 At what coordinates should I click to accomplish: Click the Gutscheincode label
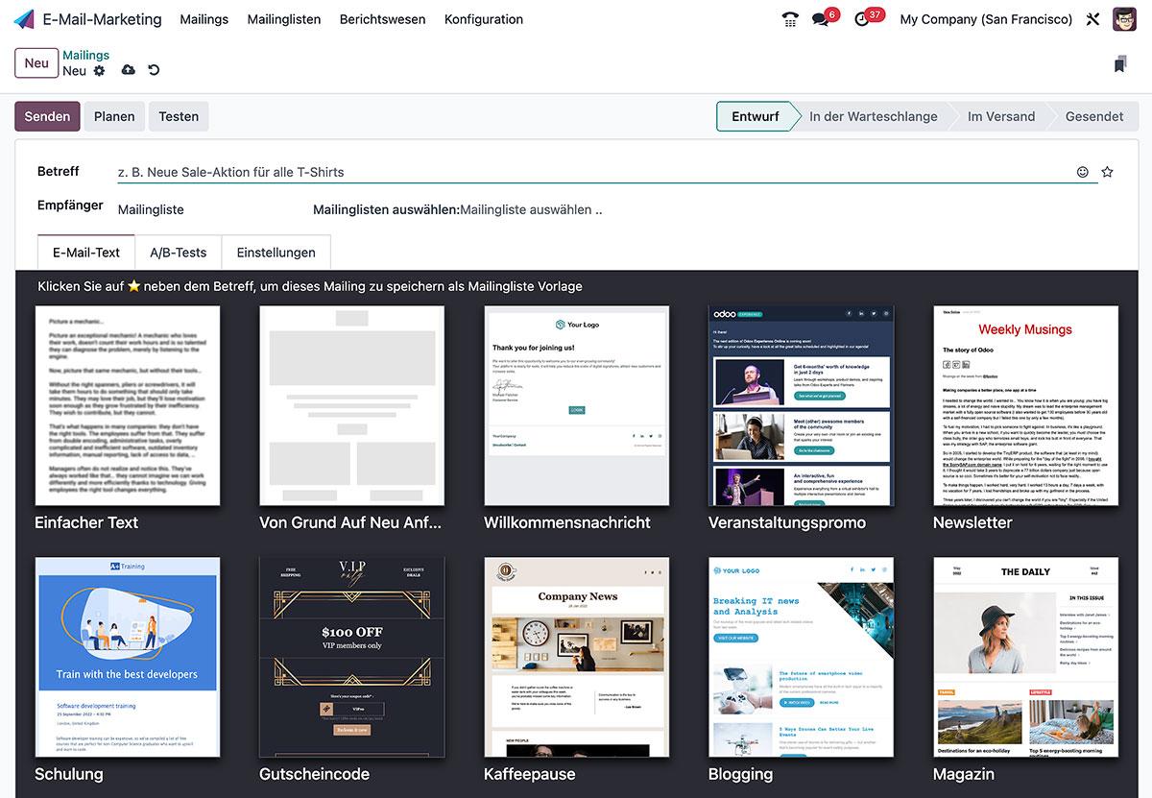pos(314,774)
